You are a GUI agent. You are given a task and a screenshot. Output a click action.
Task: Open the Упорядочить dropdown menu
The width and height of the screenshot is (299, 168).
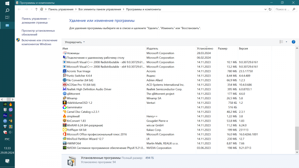tap(74, 42)
